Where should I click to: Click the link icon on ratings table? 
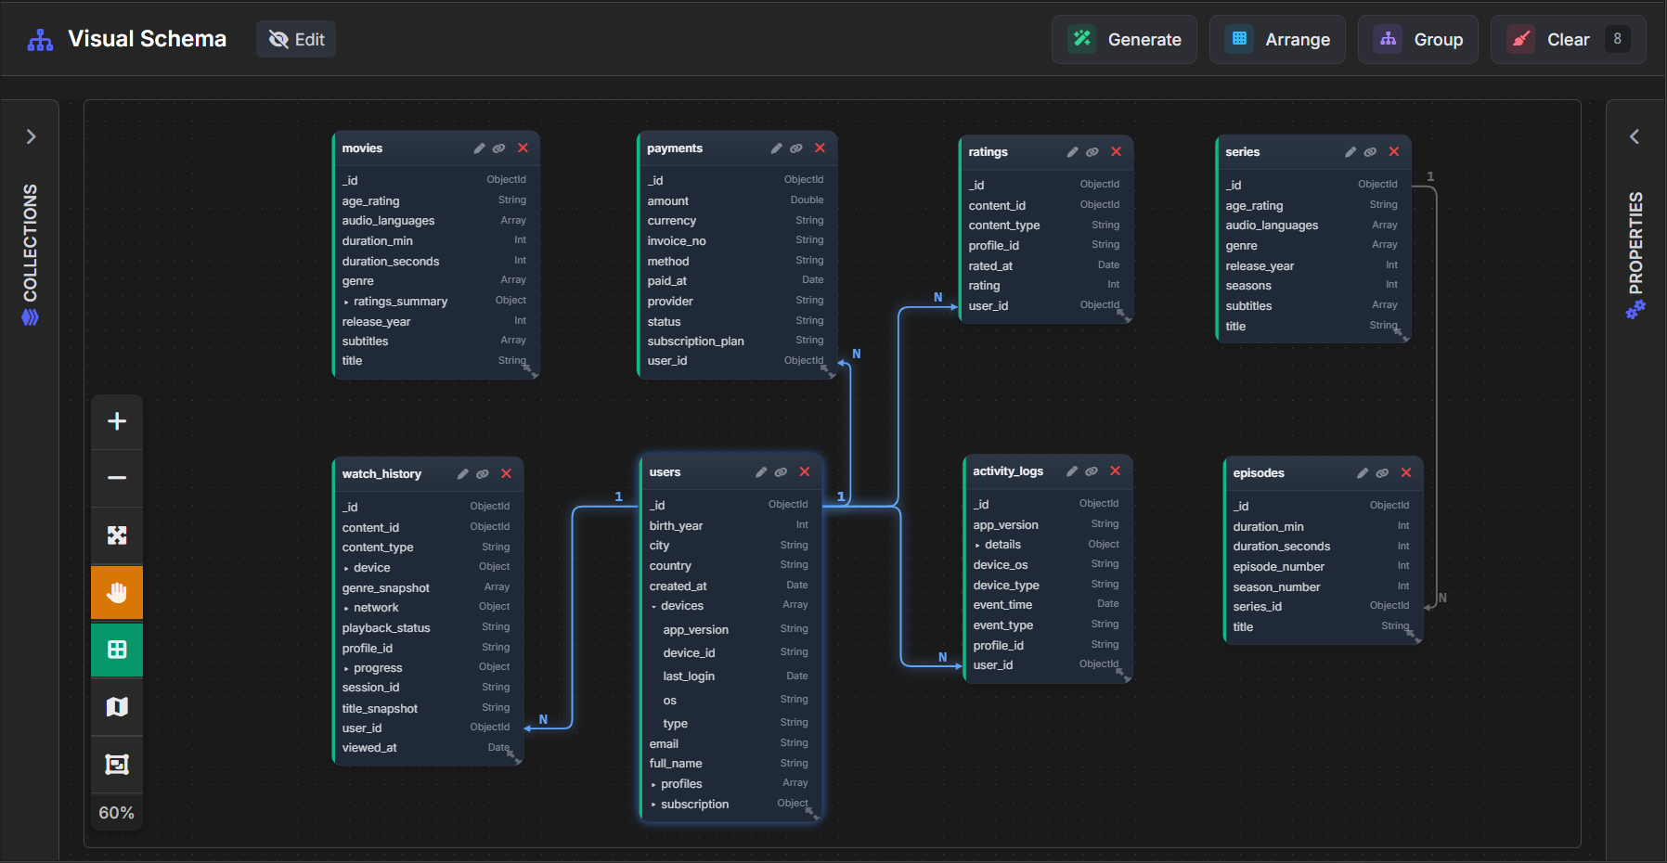point(1092,152)
